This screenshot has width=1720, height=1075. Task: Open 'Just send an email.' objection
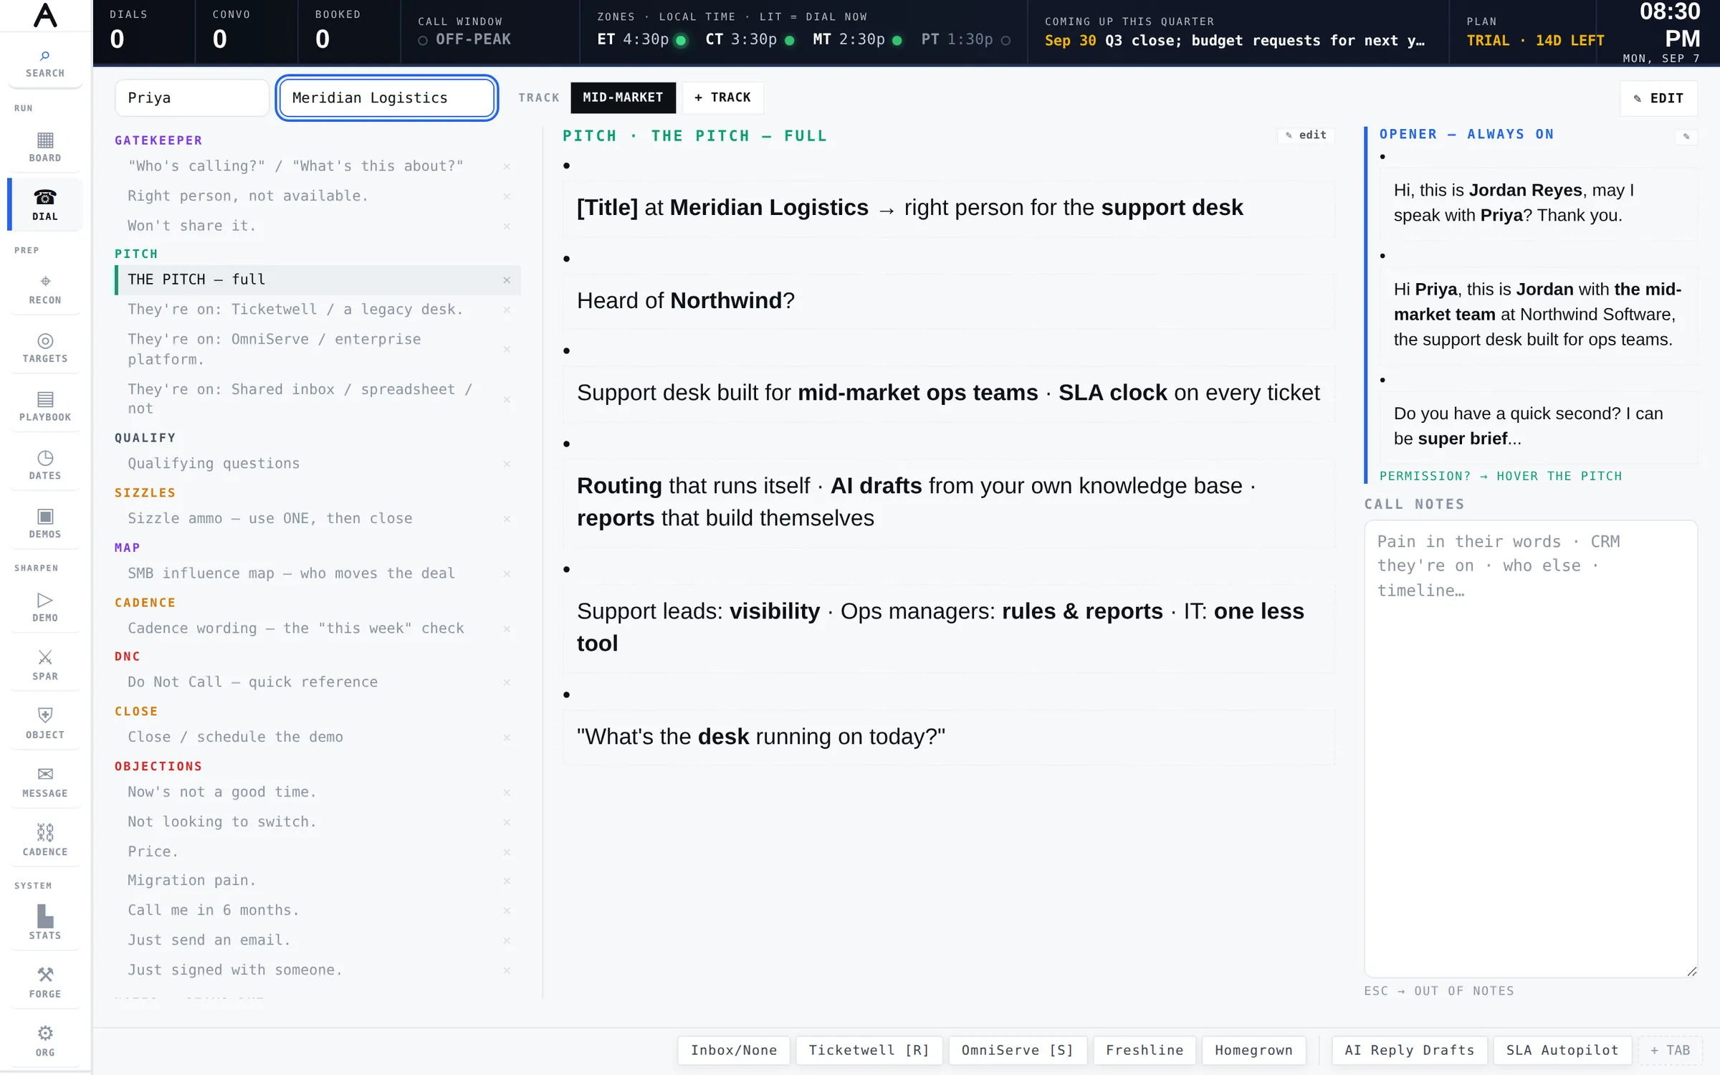click(317, 940)
